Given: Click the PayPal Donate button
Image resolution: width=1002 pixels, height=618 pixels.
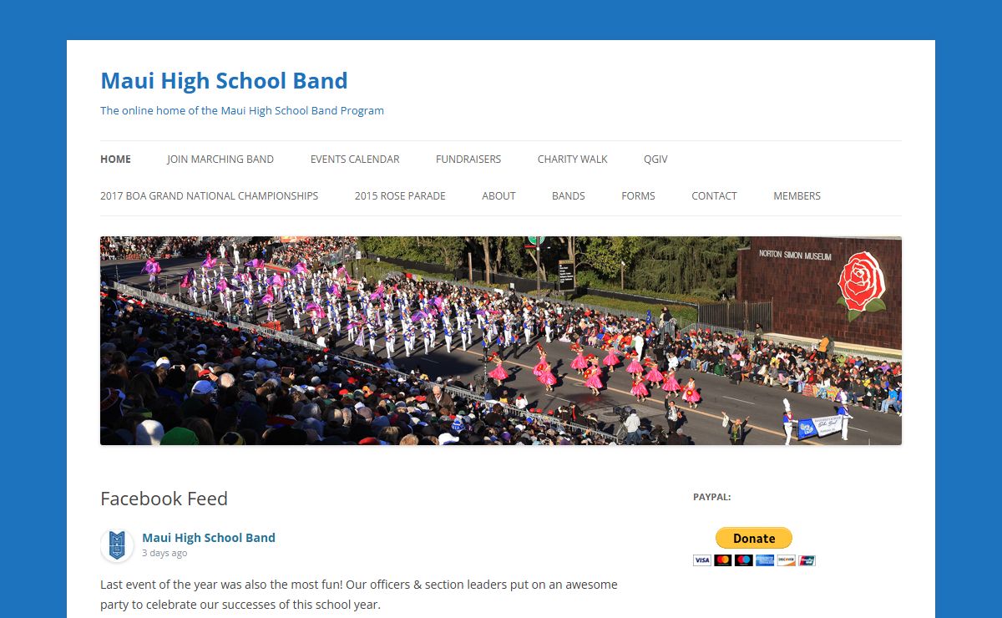Looking at the screenshot, I should (x=754, y=538).
